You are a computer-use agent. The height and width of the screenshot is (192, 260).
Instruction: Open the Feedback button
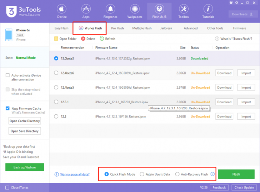[219, 187]
